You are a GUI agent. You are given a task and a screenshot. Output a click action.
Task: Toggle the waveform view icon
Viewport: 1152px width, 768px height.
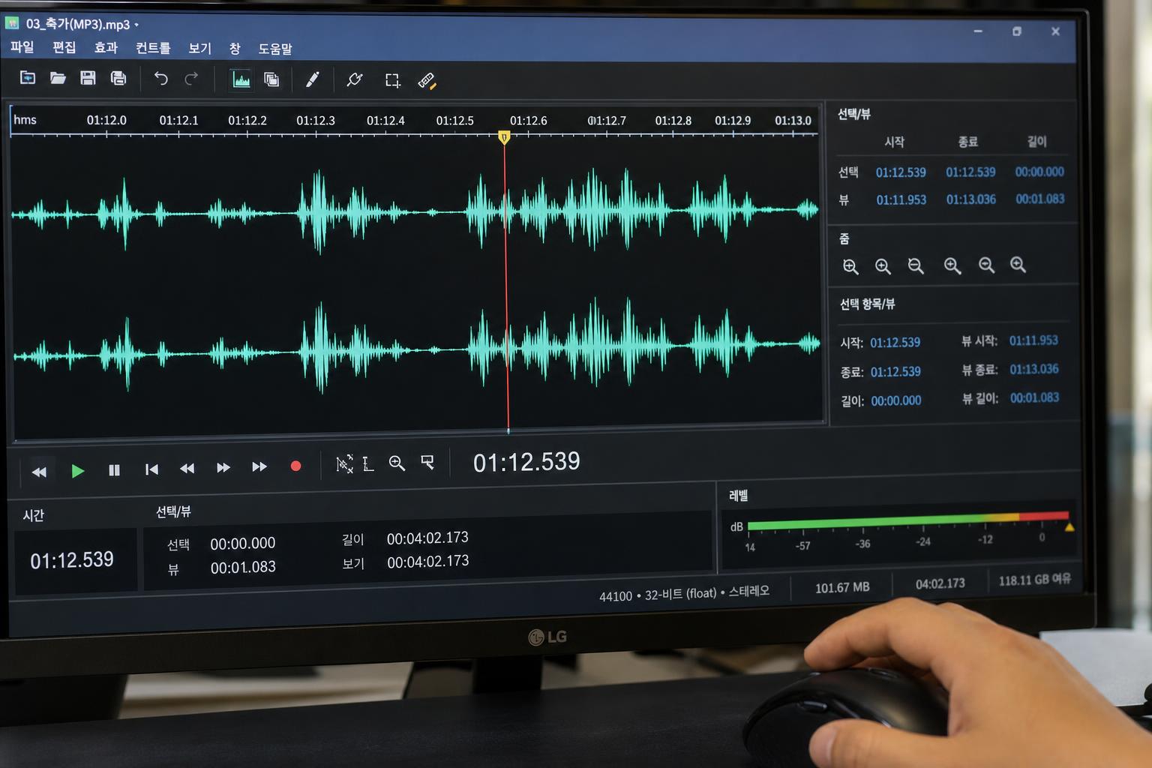click(x=241, y=79)
